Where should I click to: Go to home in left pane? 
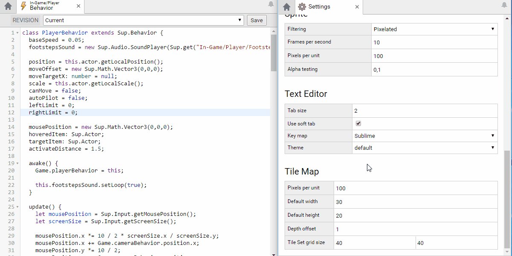8,6
